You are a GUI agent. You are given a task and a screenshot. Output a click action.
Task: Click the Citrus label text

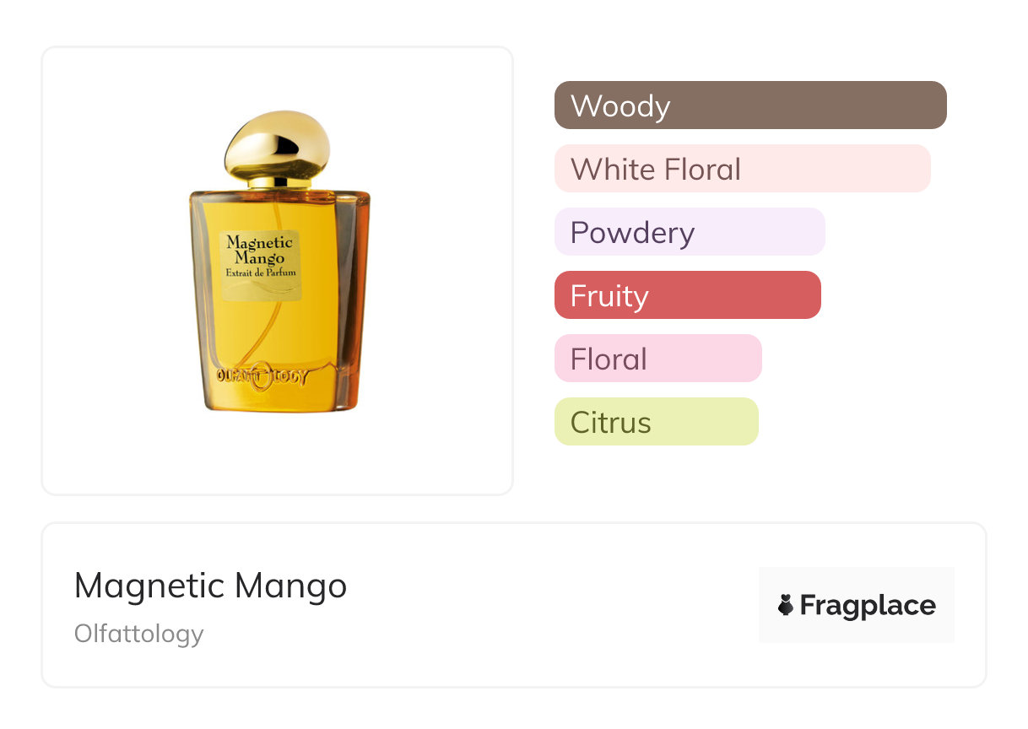(x=610, y=422)
